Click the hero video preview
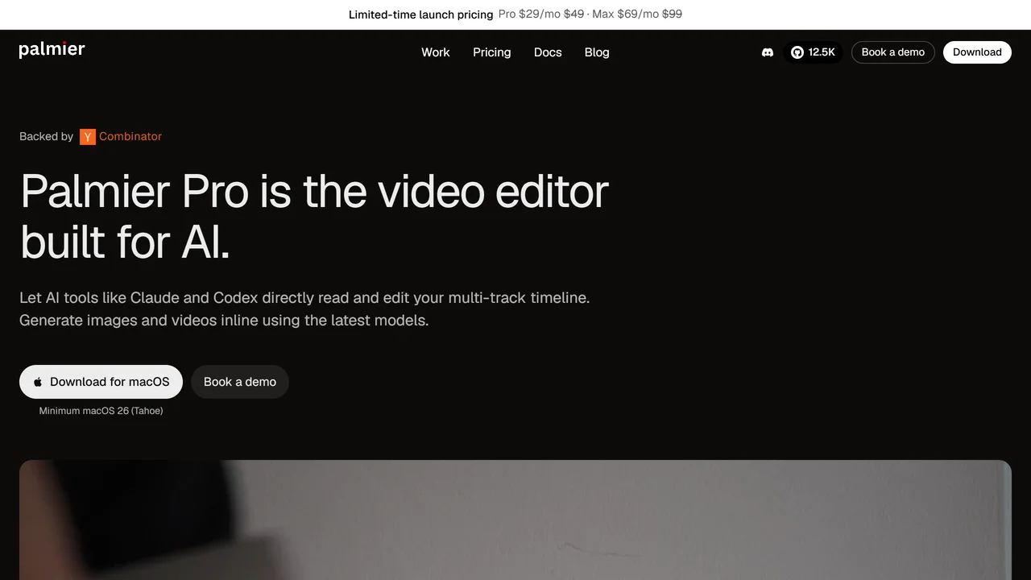1031x580 pixels. point(515,520)
